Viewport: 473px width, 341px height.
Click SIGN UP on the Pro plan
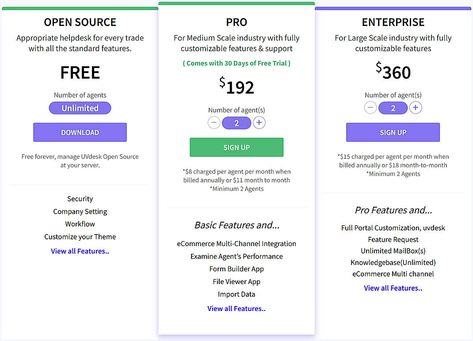(237, 147)
